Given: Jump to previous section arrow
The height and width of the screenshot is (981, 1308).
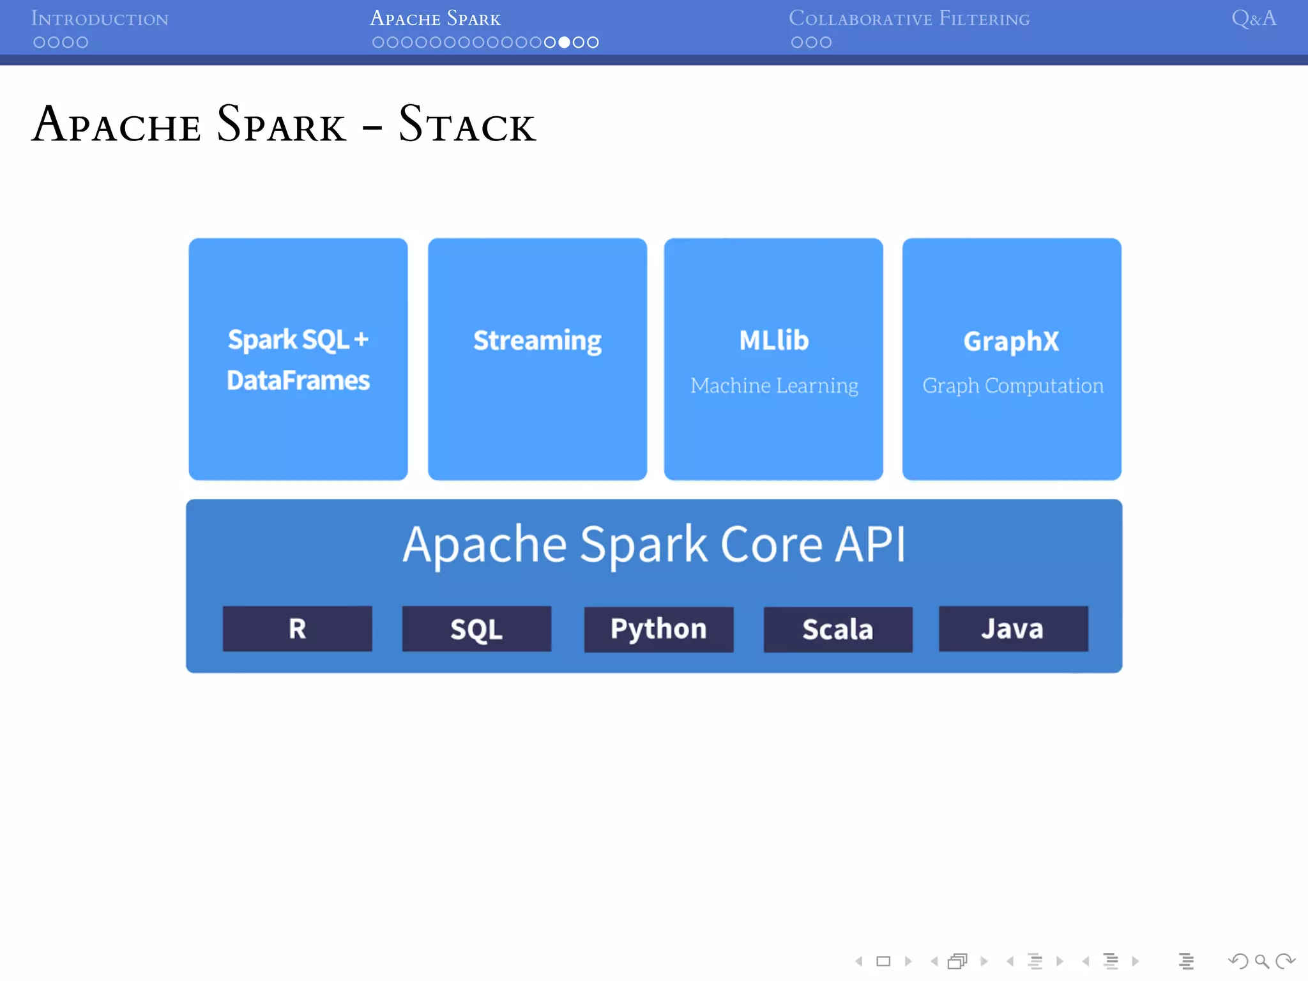Looking at the screenshot, I should click(x=1086, y=961).
